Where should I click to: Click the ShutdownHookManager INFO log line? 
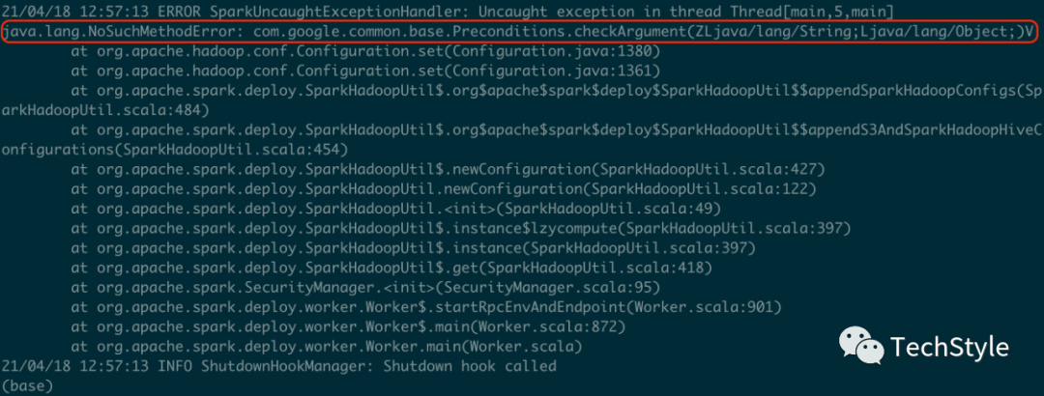coord(279,366)
